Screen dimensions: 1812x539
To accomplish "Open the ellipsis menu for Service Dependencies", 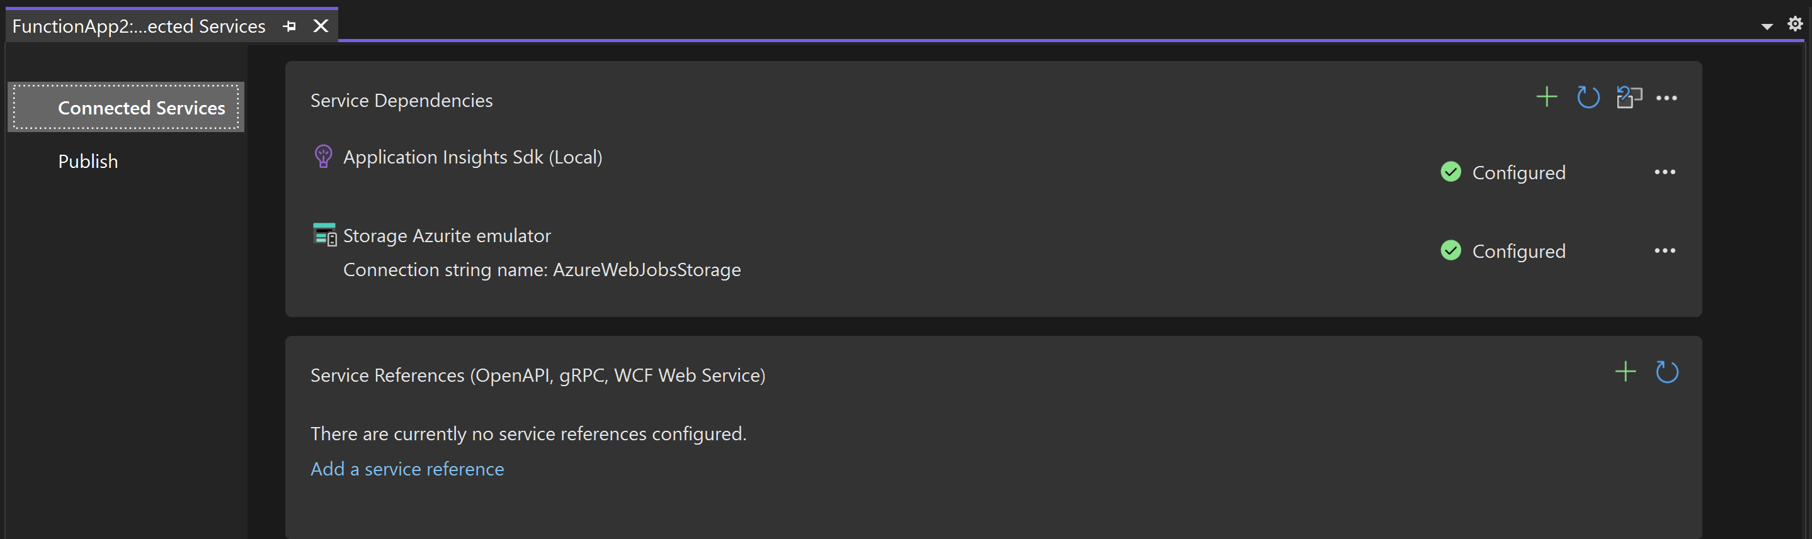I will (1667, 97).
